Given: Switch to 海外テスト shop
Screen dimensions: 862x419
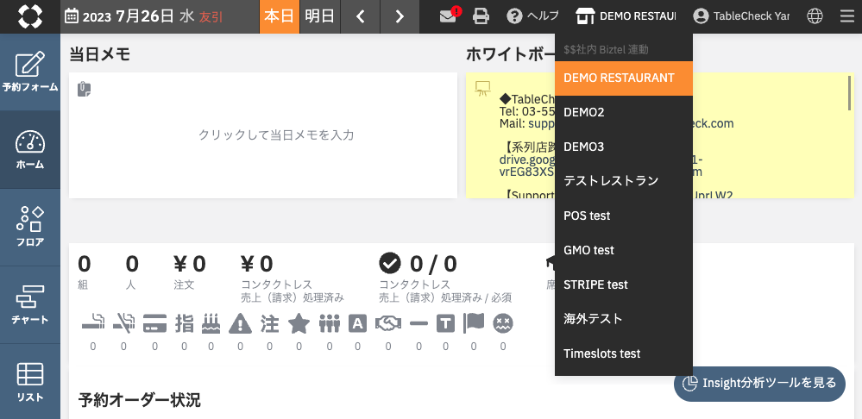Looking at the screenshot, I should point(623,319).
